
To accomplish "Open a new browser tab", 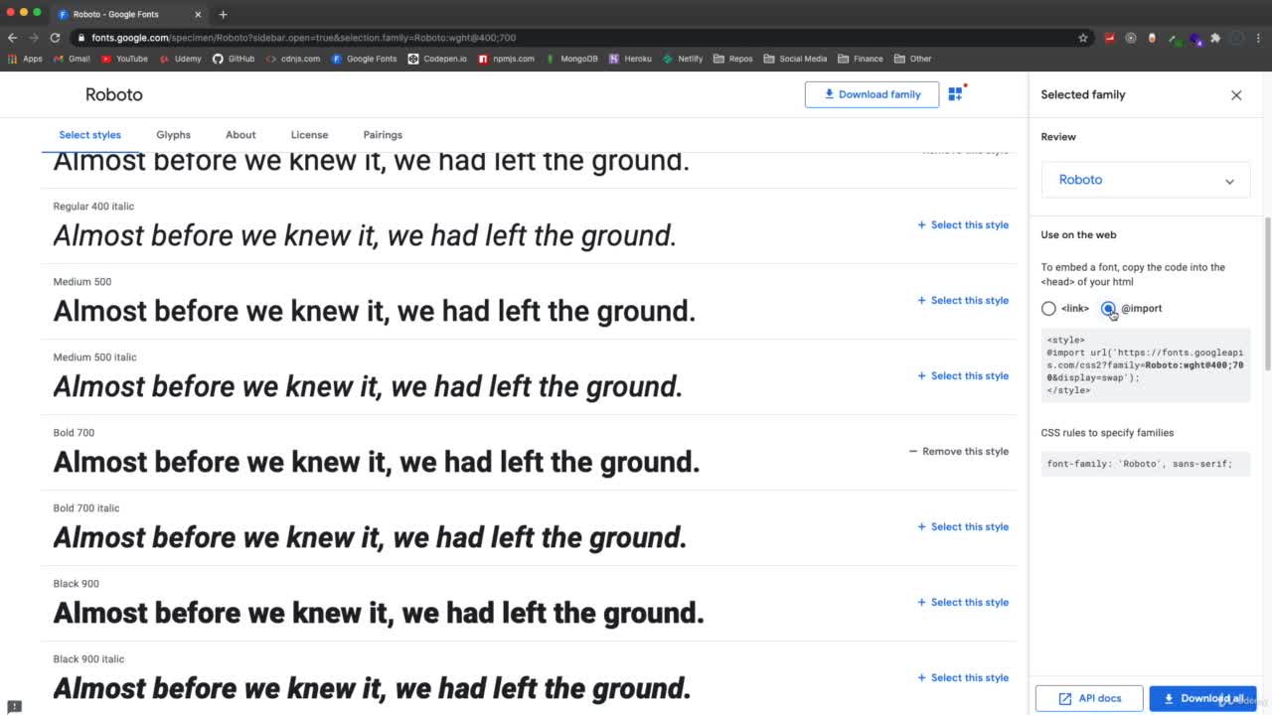I will 223,14.
